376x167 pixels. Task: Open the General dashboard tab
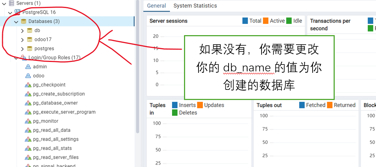click(x=156, y=6)
